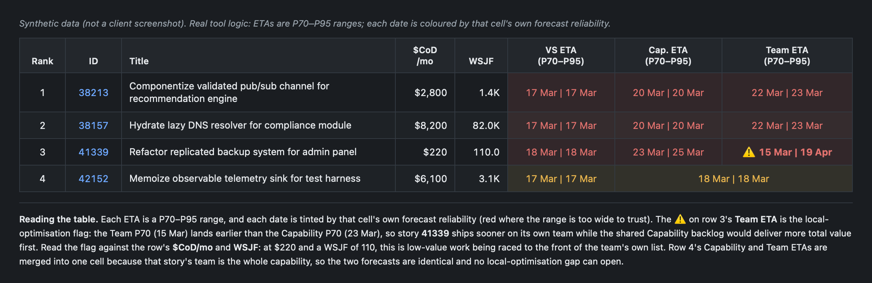Click the yellow 17 Mar | 17 Mar cell
The image size is (872, 283).
point(561,179)
